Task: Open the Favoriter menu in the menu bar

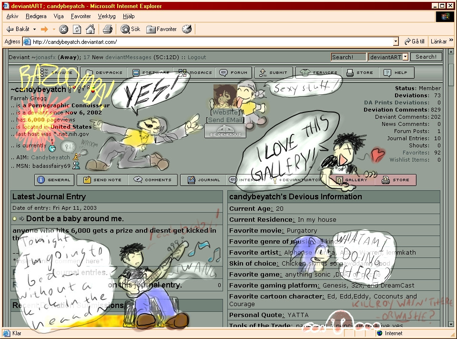Action: coord(81,16)
